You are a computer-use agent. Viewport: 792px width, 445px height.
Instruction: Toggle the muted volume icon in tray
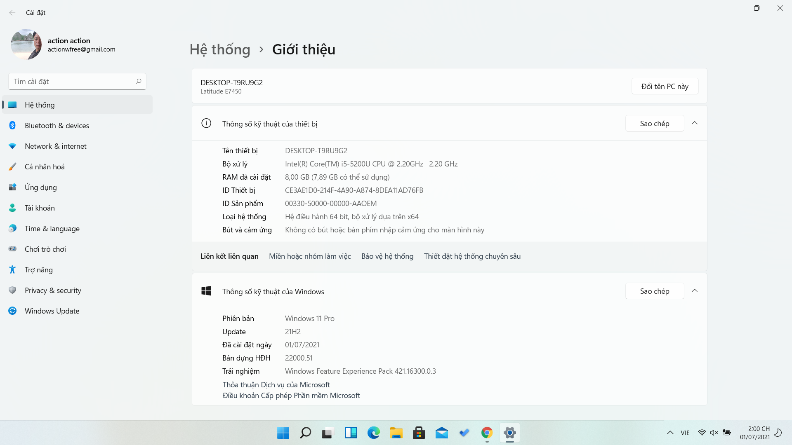(x=714, y=433)
